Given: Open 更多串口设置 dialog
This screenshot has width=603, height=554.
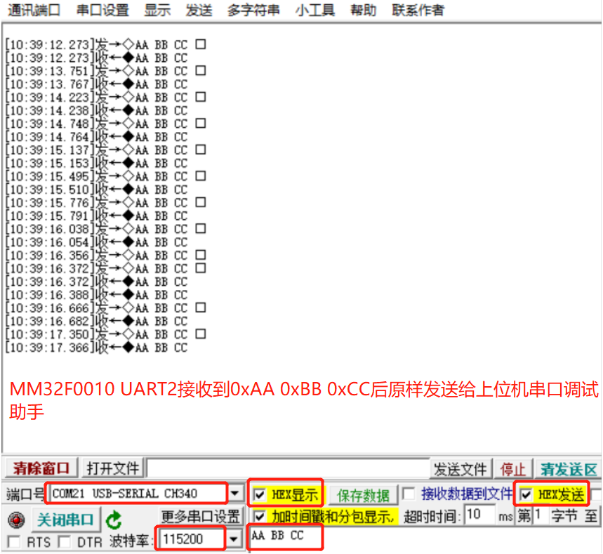Looking at the screenshot, I should click(200, 516).
